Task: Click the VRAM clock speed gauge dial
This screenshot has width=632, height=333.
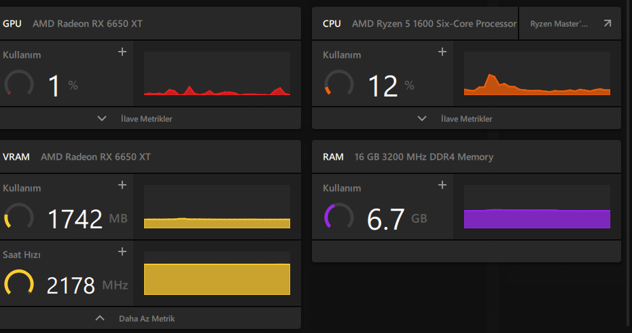Action: point(19,284)
